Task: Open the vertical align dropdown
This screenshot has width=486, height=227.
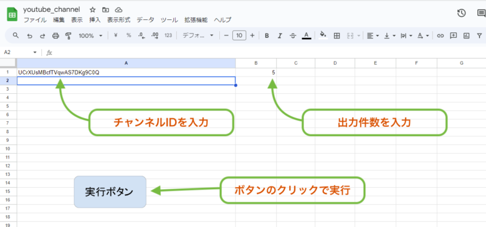Action: (389, 36)
